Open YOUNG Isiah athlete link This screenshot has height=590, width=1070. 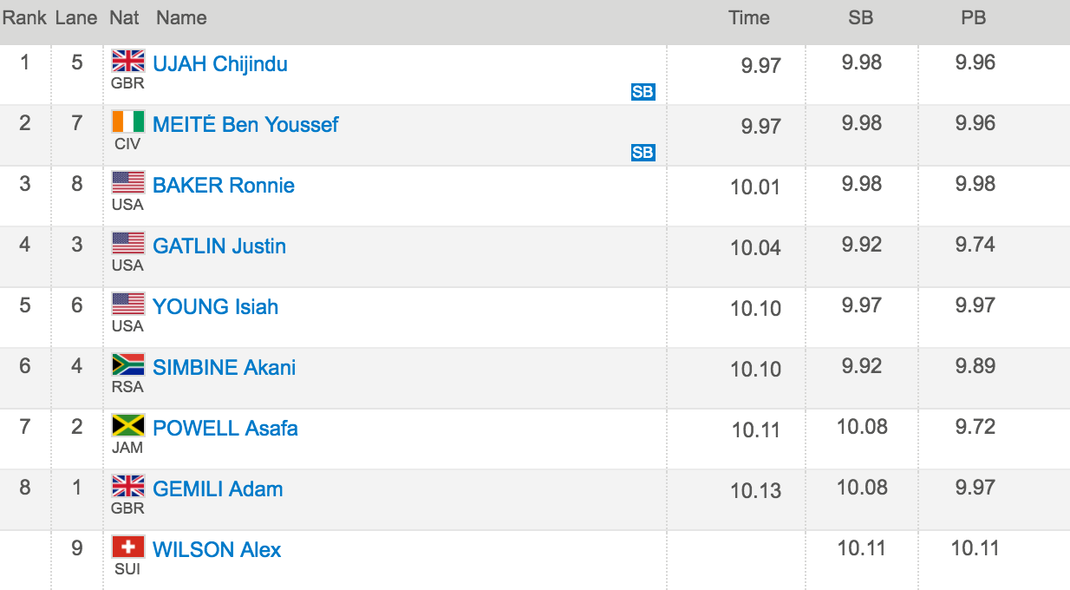215,306
